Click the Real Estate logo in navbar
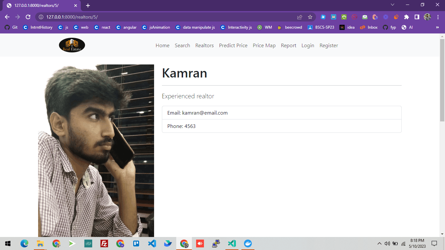The image size is (445, 250). click(x=72, y=45)
